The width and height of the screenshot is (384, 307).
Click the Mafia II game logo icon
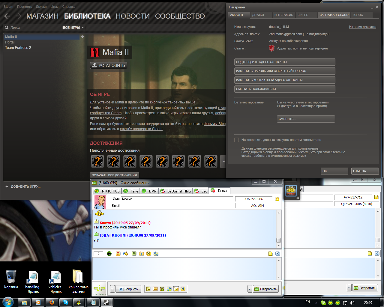(x=95, y=52)
